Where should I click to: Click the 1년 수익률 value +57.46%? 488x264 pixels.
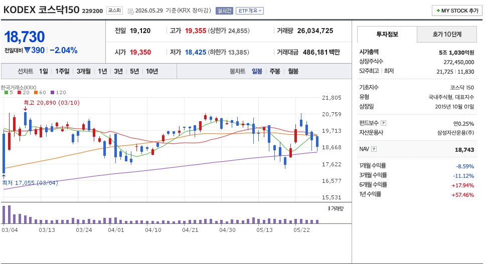point(463,195)
